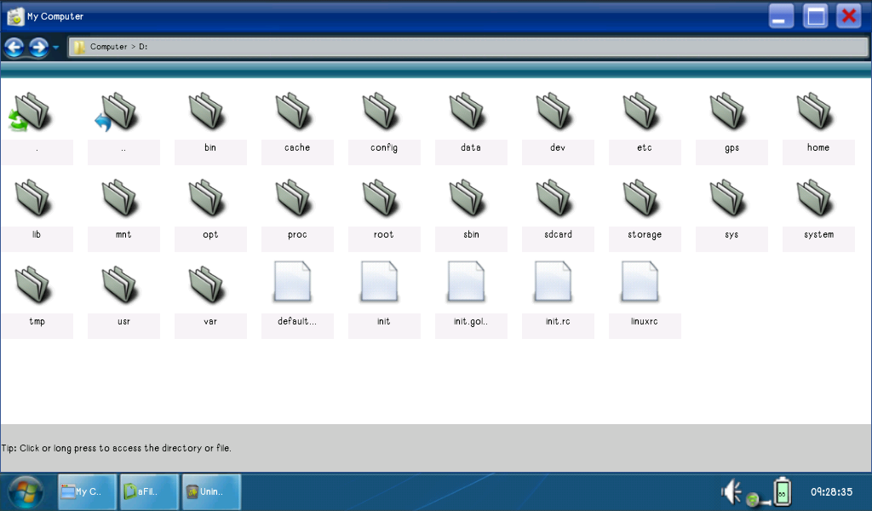The image size is (872, 511).
Task: Open the var folder
Action: [x=206, y=285]
